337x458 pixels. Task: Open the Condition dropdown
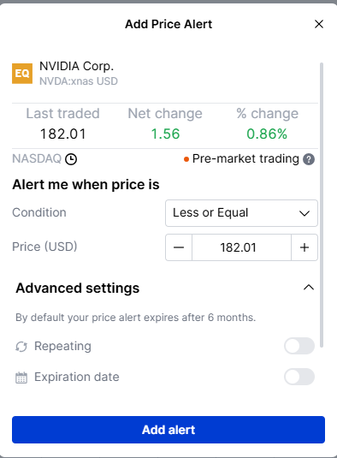(x=241, y=213)
